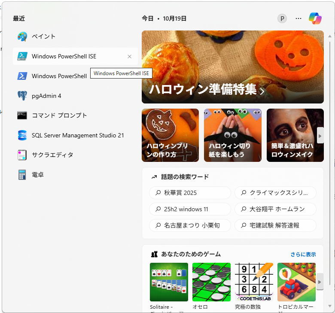
Task: Open the Paint (ペイント) app icon
Action: click(22, 36)
